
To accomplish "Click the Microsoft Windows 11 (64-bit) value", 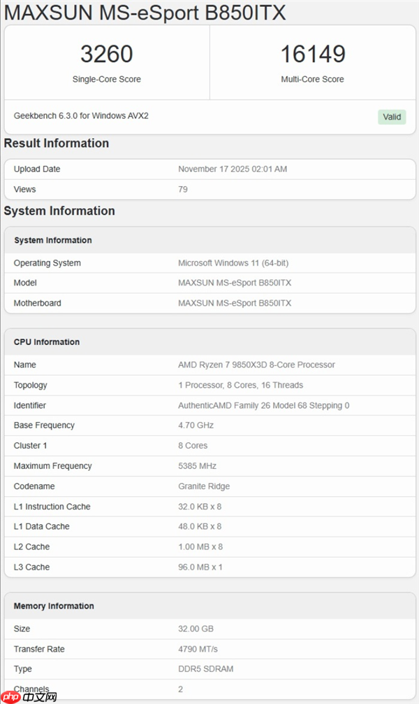I will pos(233,263).
